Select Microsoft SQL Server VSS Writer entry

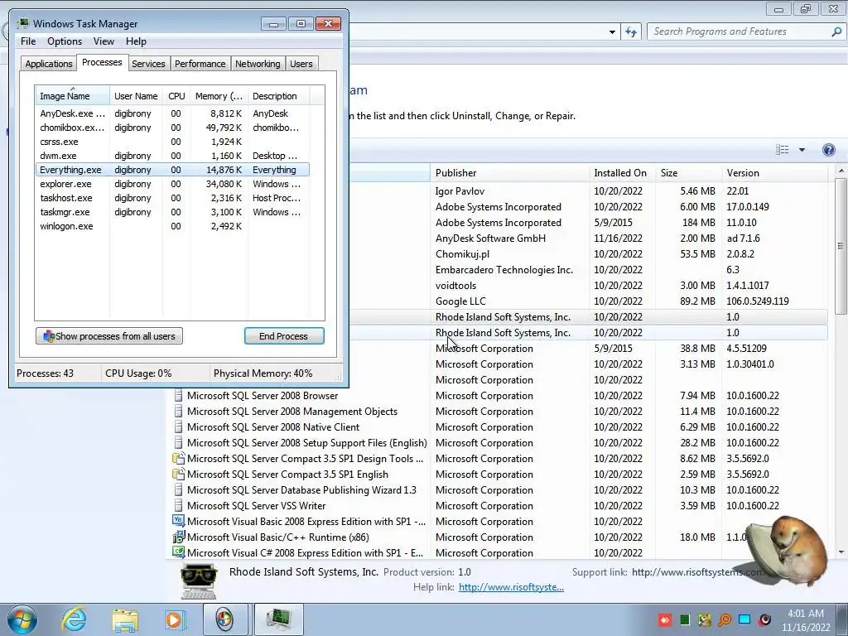click(x=499, y=506)
